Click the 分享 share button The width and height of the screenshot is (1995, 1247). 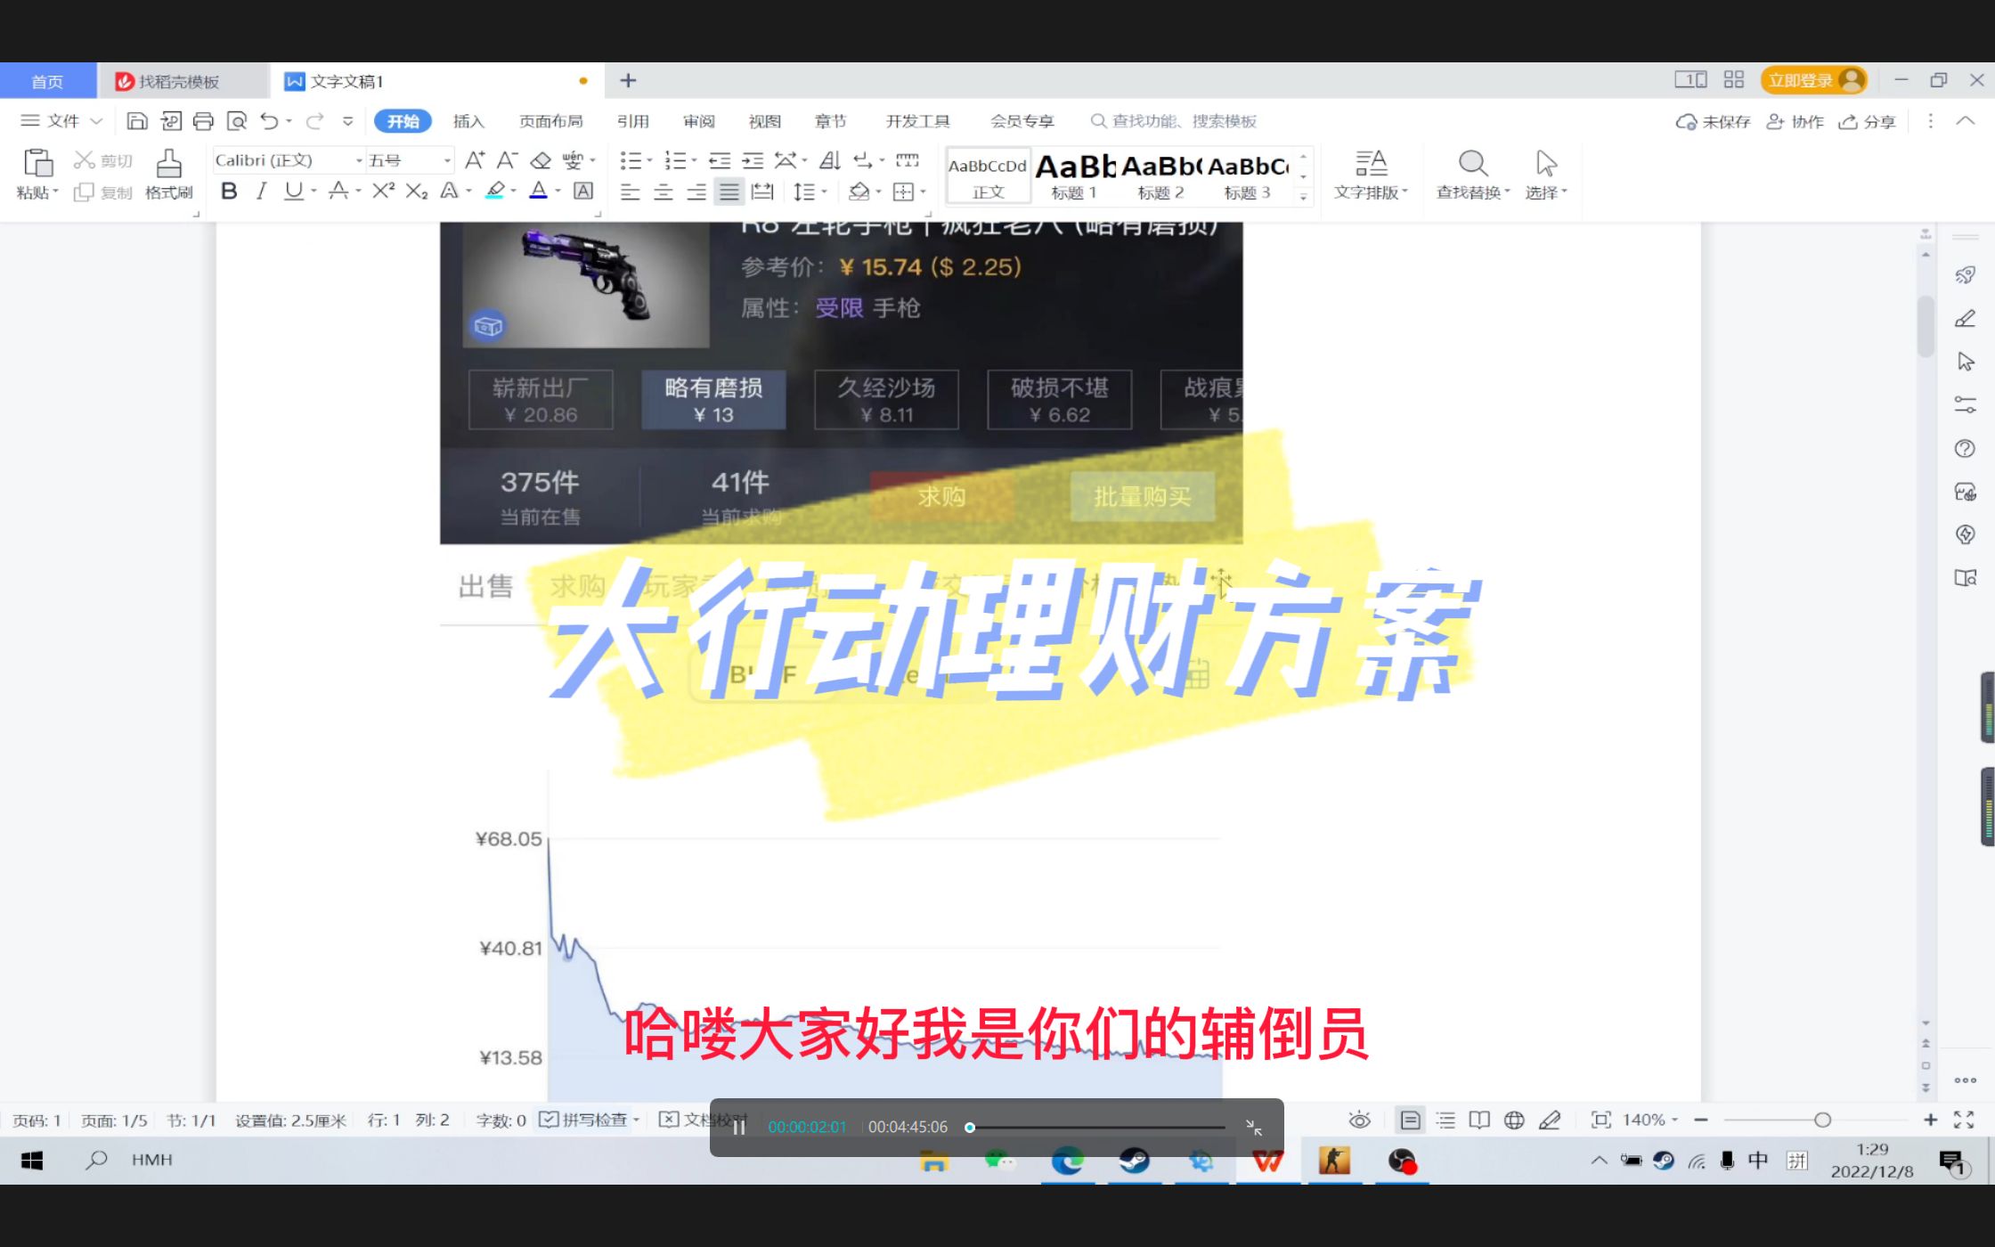tap(1869, 121)
